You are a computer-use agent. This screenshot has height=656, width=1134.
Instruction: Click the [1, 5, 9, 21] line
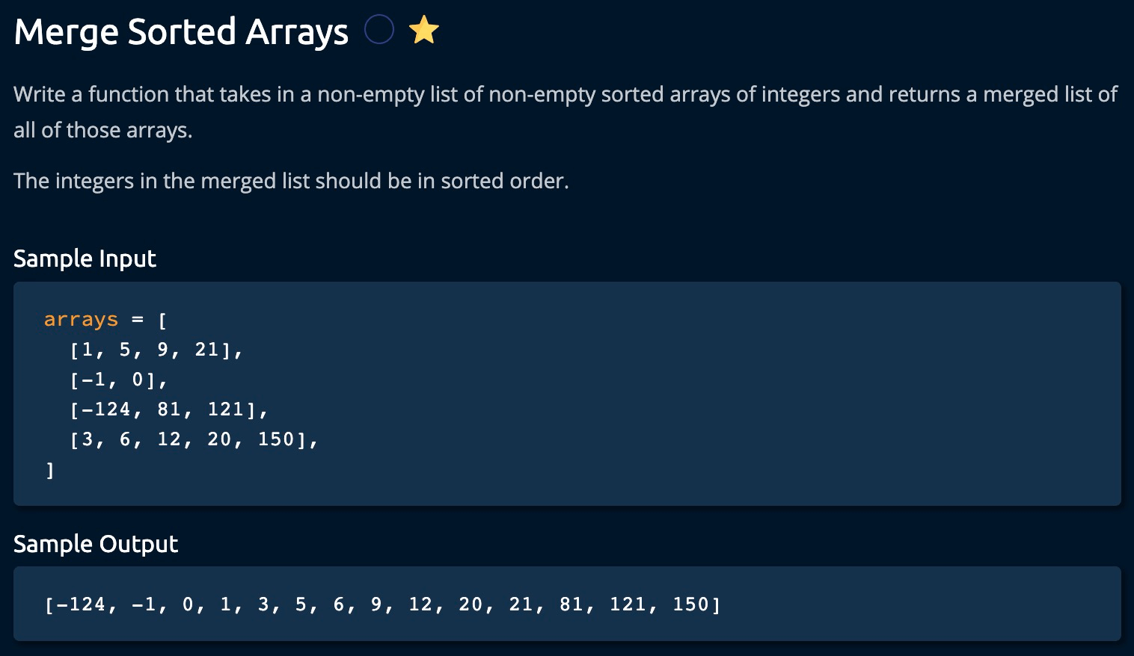click(156, 350)
